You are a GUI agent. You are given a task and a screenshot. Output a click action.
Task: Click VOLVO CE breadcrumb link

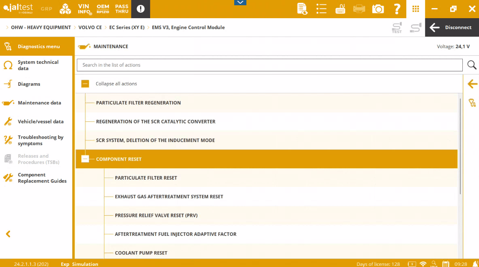pos(90,28)
